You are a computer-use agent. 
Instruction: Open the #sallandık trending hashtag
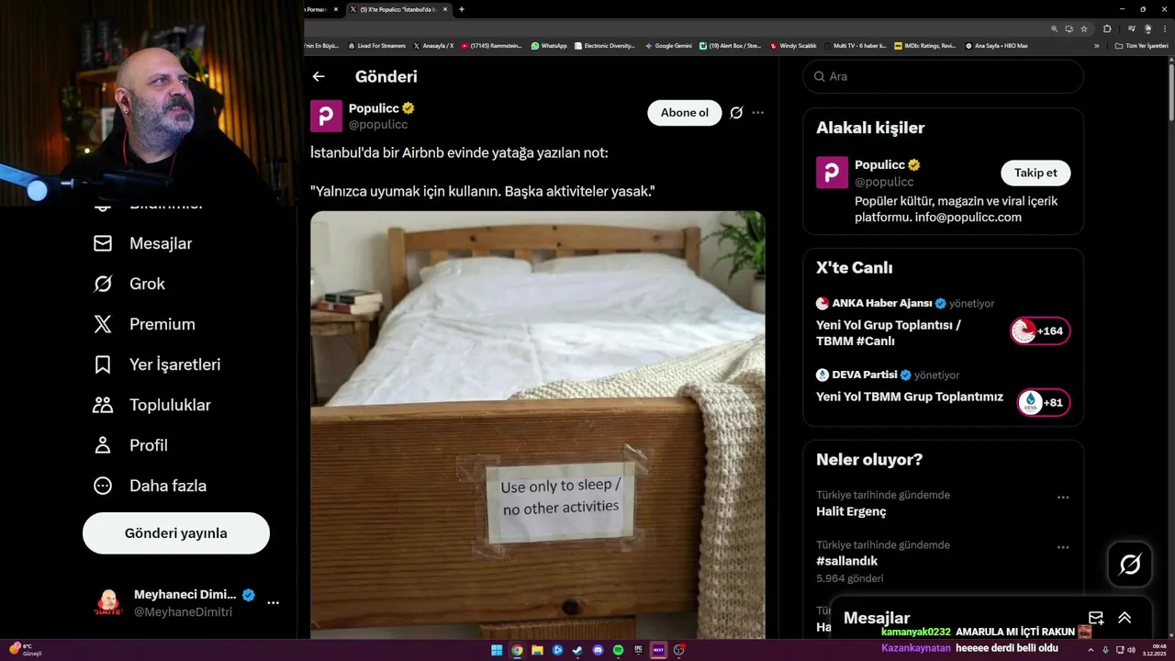coord(846,561)
